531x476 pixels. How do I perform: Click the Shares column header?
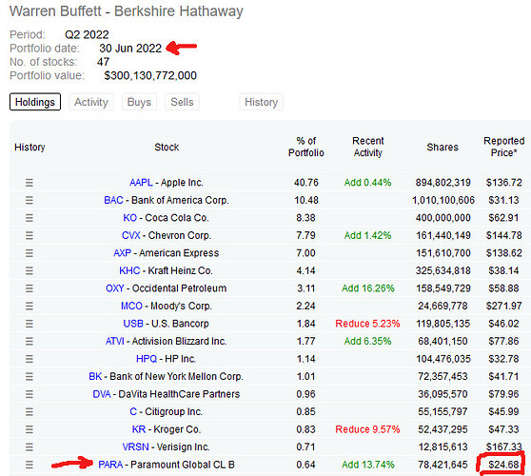442,147
